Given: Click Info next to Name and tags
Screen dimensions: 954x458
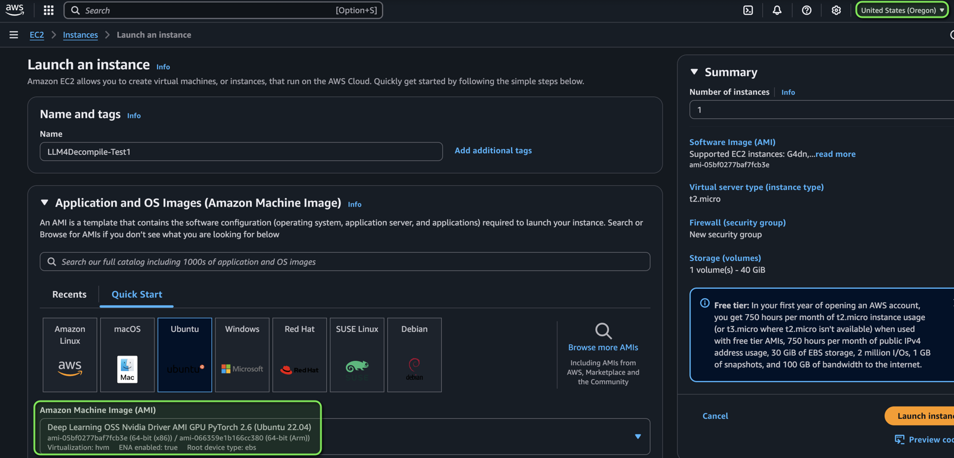Looking at the screenshot, I should [x=134, y=115].
